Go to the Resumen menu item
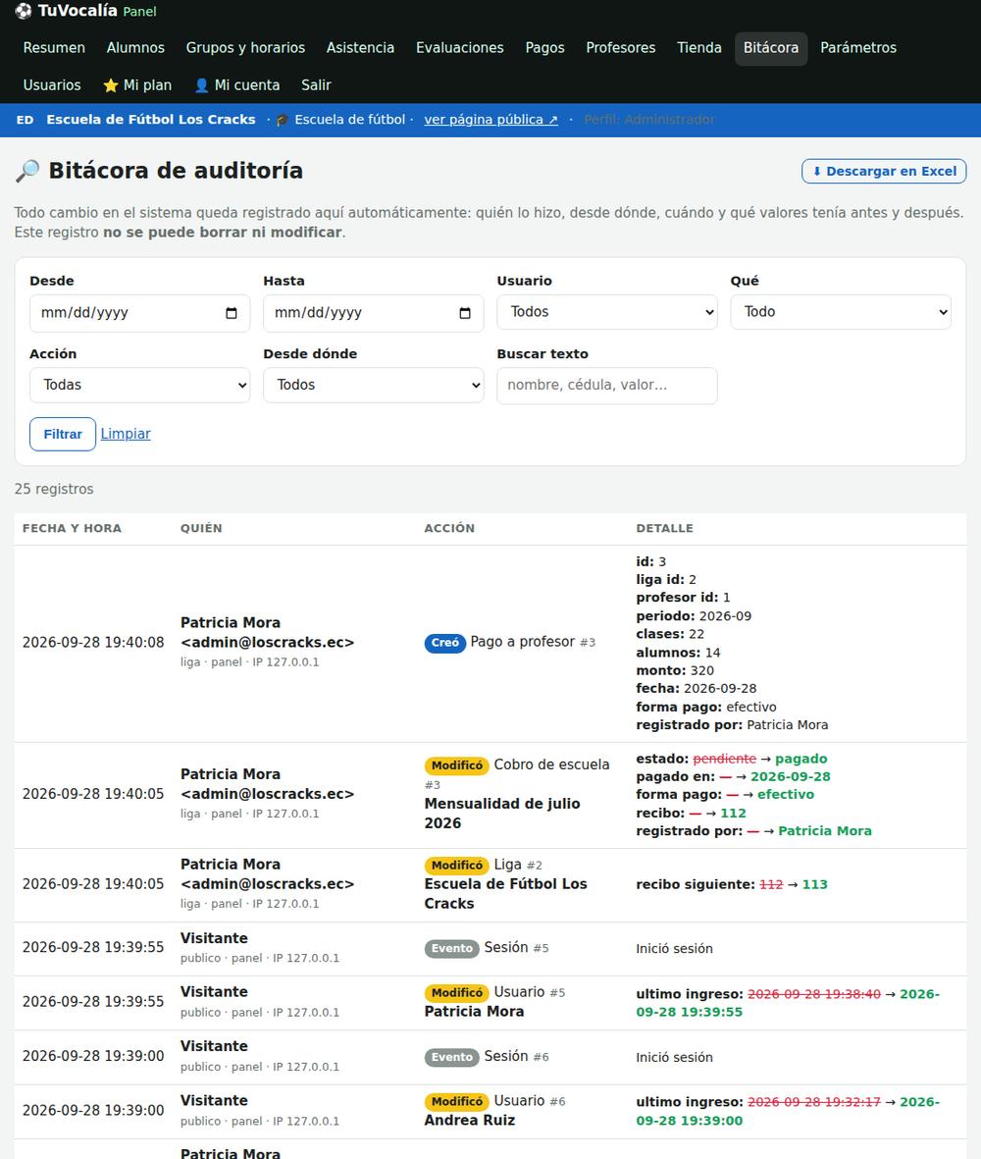The width and height of the screenshot is (981, 1159). pyautogui.click(x=54, y=48)
